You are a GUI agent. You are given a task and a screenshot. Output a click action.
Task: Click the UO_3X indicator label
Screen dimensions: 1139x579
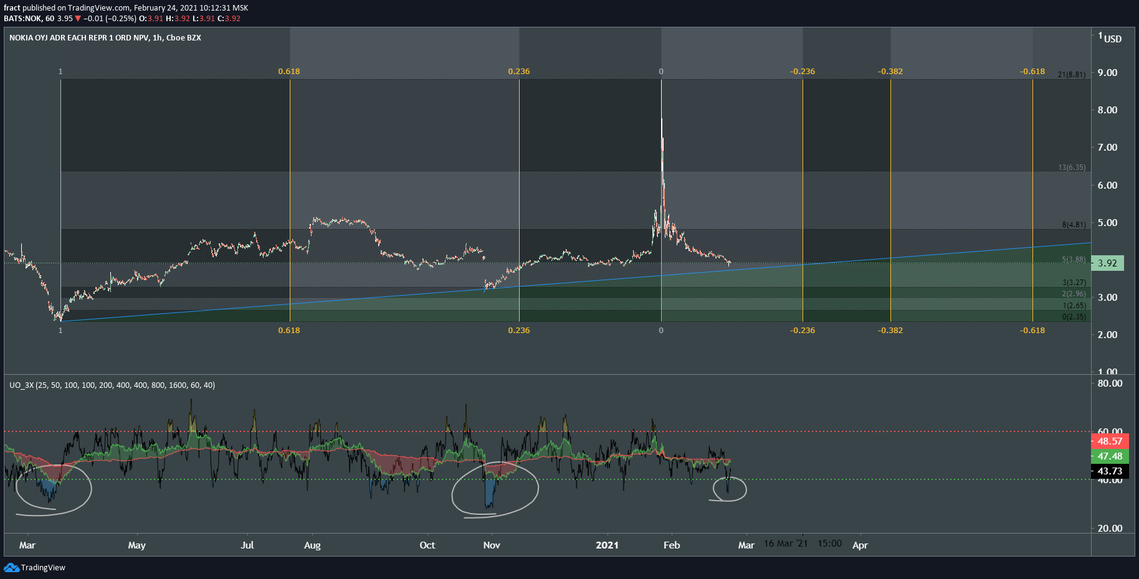coord(112,385)
